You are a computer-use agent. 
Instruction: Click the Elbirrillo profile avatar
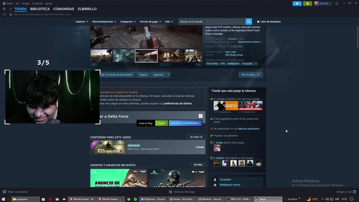(x=316, y=3)
